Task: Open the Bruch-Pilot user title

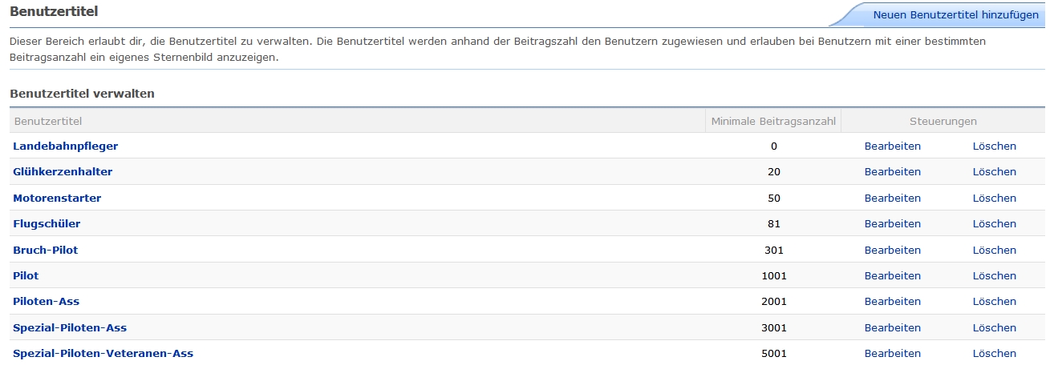Action: point(46,250)
